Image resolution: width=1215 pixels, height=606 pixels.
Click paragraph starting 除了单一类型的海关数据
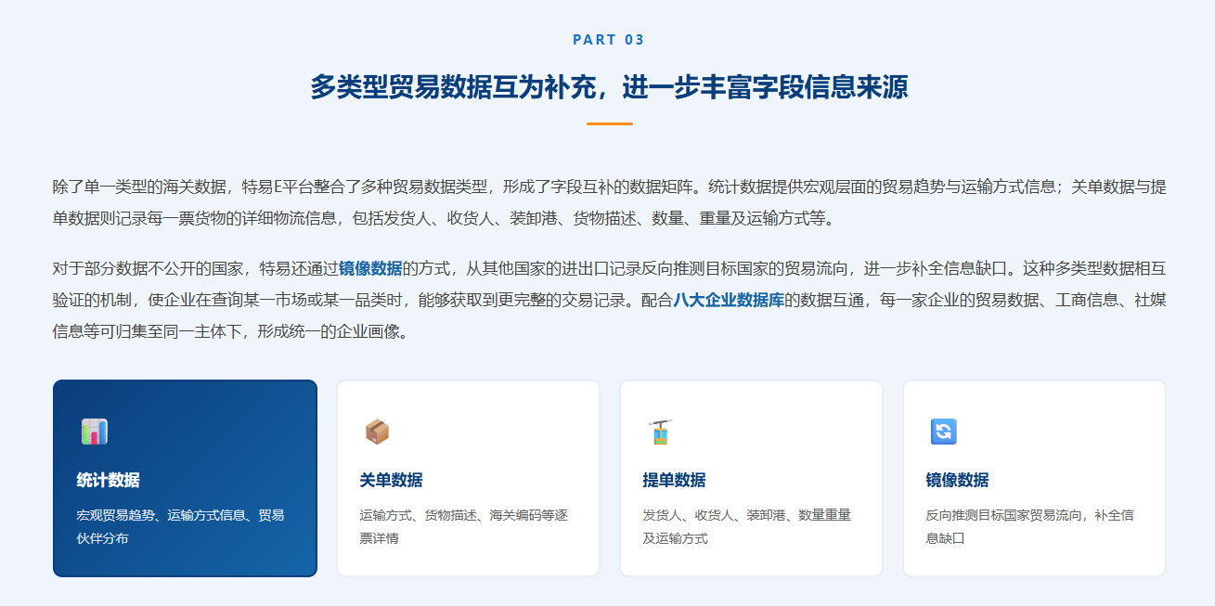click(609, 203)
